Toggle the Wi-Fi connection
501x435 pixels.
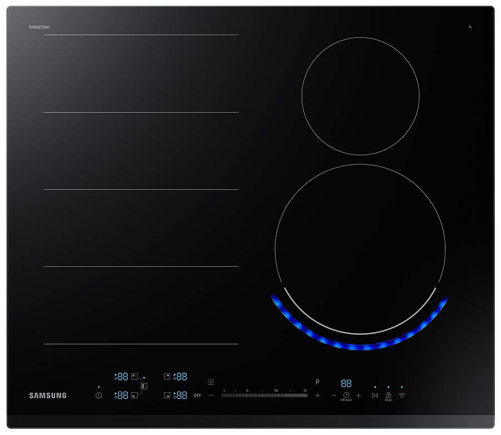[402, 395]
